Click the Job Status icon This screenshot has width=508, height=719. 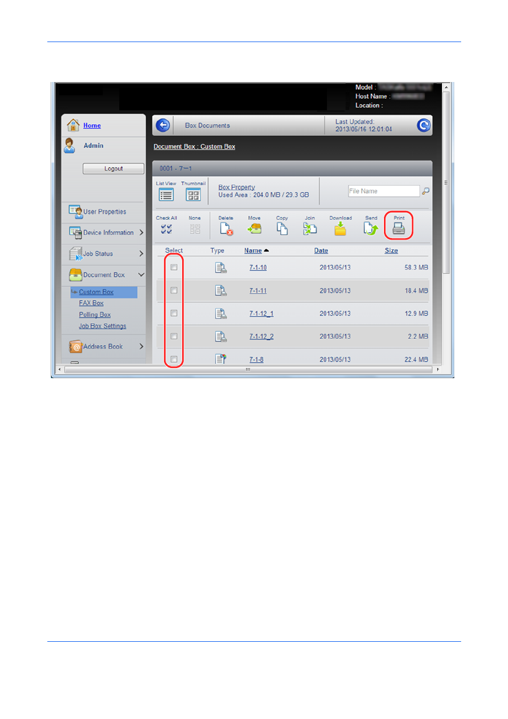[x=75, y=254]
